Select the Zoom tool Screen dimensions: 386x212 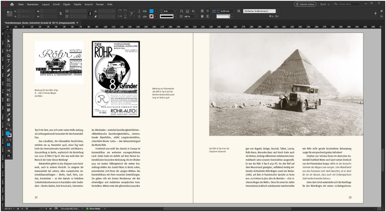tap(9, 124)
